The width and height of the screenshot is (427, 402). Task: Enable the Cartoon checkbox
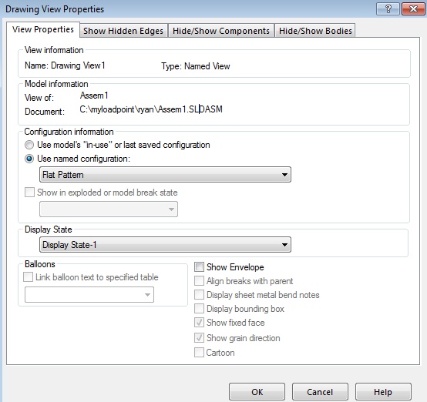[199, 353]
